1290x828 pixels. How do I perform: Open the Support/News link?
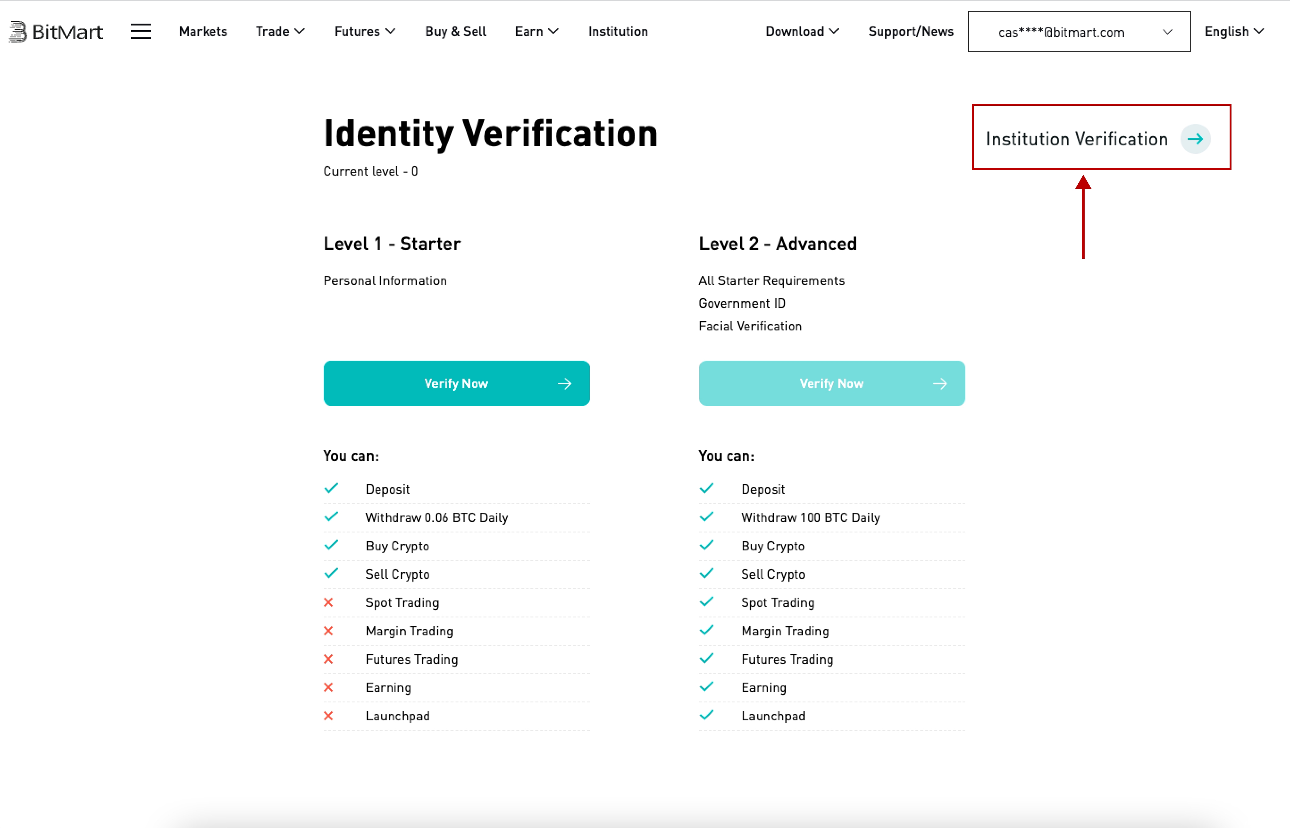point(911,32)
